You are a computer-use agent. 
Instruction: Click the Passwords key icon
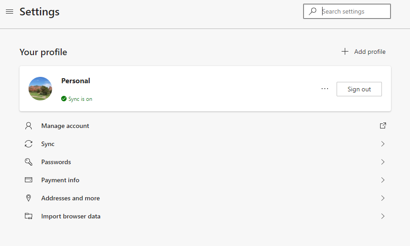tap(29, 162)
